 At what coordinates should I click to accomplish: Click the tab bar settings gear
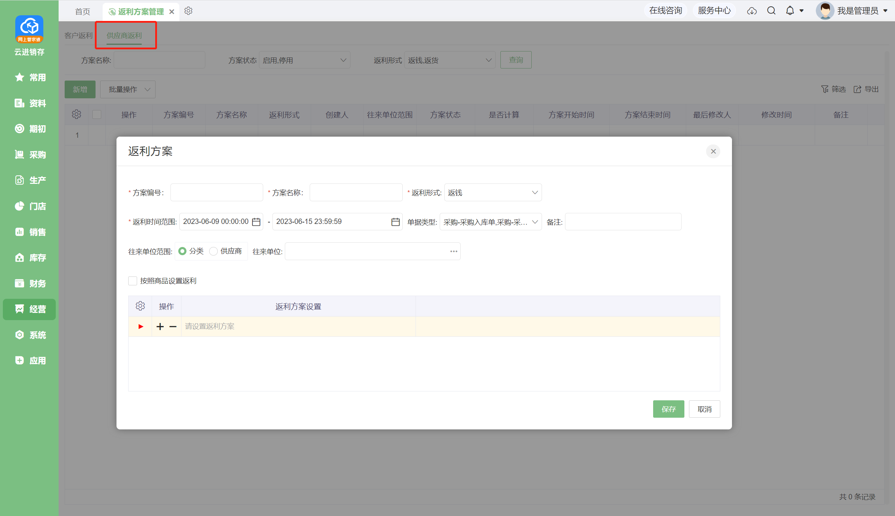[x=188, y=11]
